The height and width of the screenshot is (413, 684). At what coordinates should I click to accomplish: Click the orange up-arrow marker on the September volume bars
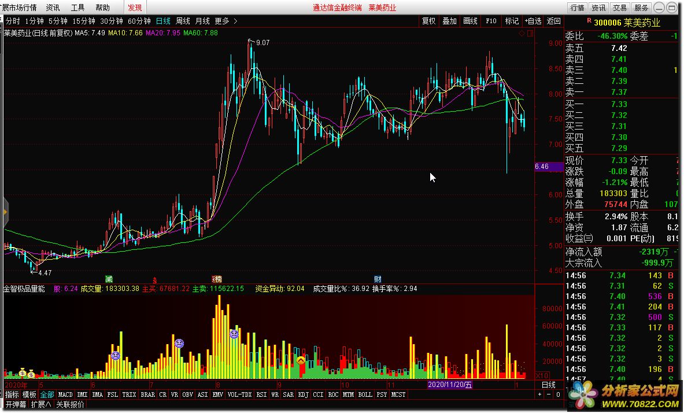pos(301,360)
